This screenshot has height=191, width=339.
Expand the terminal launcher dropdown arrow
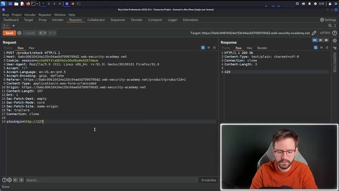point(37,4)
